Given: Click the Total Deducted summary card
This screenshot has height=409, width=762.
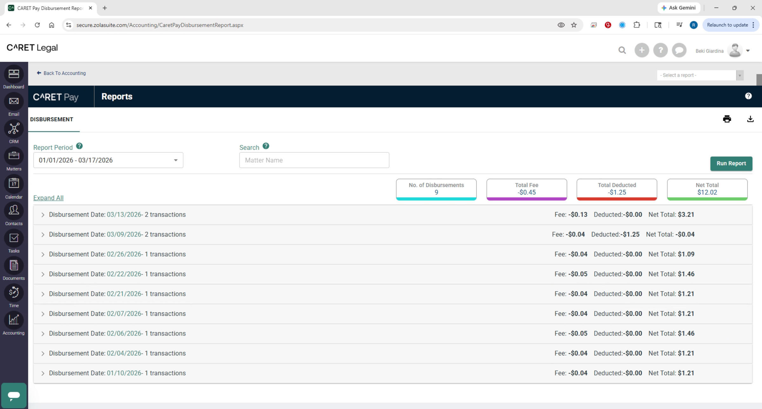Looking at the screenshot, I should click(x=617, y=189).
